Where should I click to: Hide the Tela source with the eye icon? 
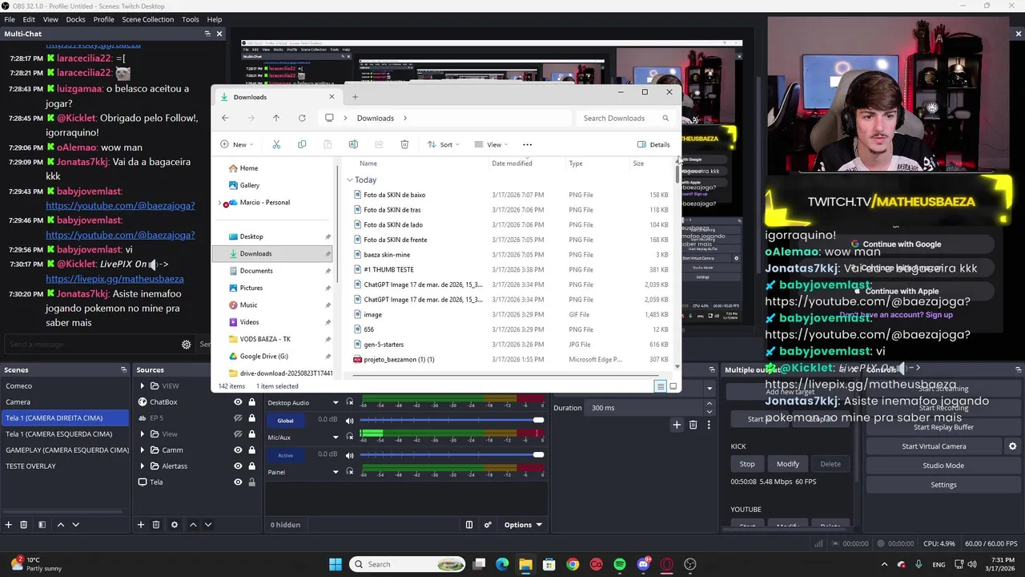tap(238, 482)
